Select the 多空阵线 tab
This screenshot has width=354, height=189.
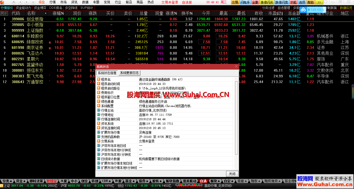coord(71,8)
